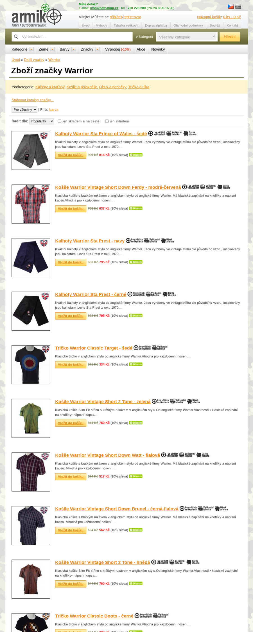
Task: Click the Hledat search button
Action: click(230, 37)
